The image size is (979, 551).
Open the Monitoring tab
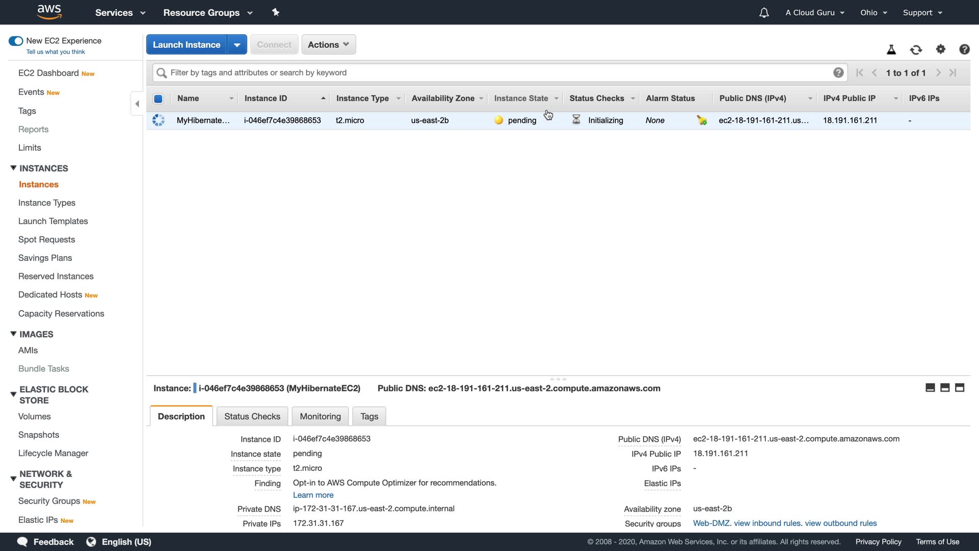coord(320,416)
